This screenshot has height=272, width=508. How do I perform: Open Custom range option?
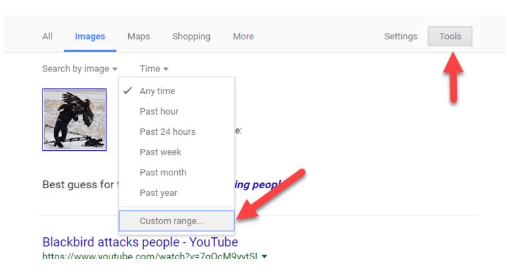(x=171, y=221)
